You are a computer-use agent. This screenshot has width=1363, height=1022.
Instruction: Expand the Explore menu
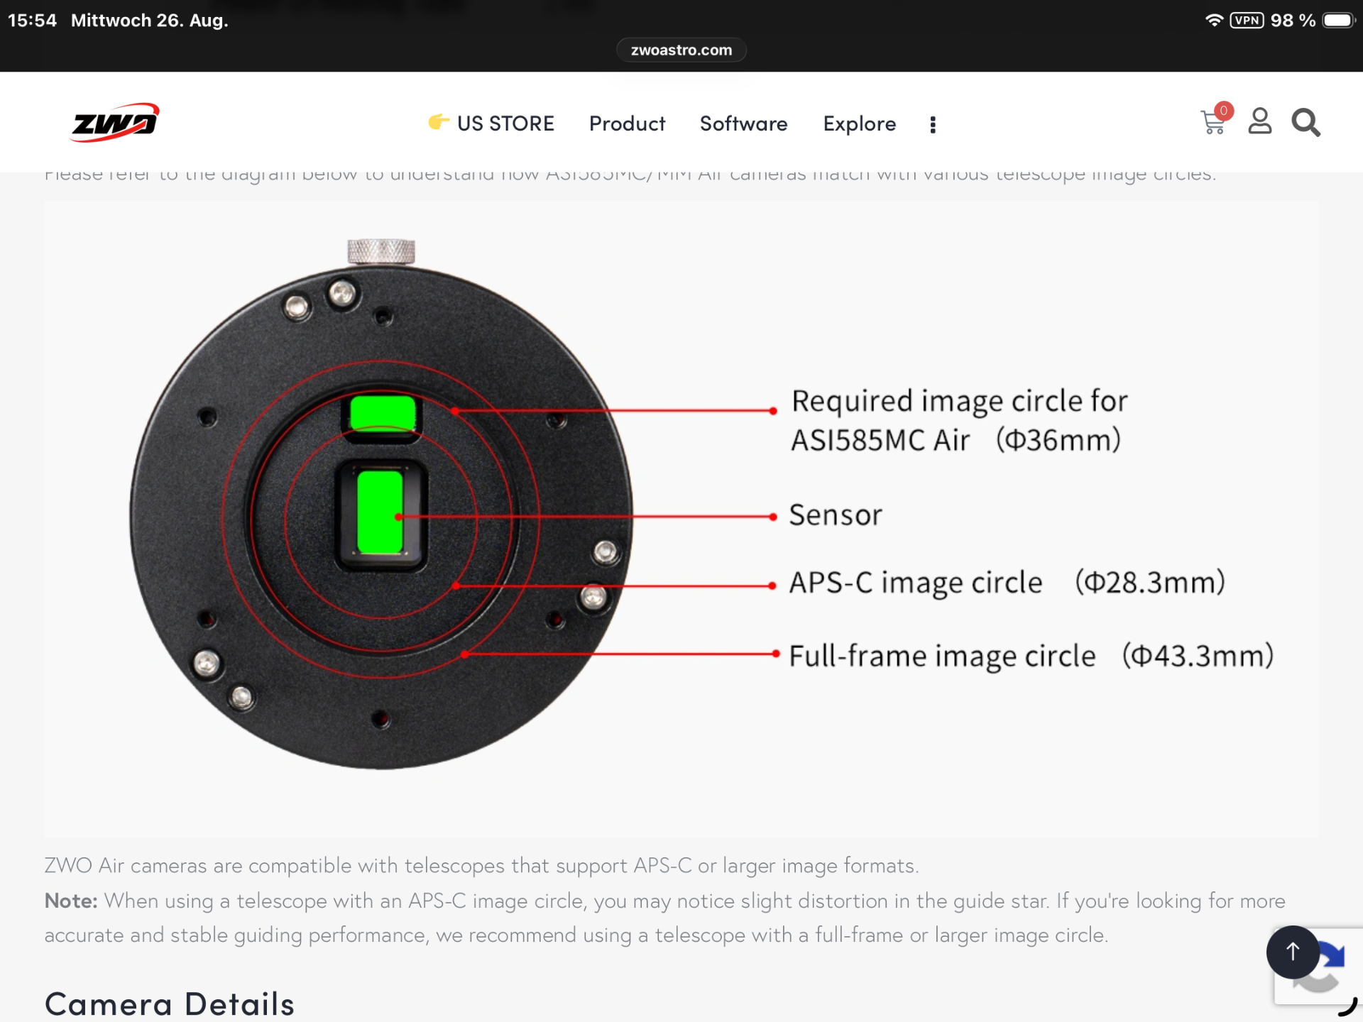[x=859, y=123]
